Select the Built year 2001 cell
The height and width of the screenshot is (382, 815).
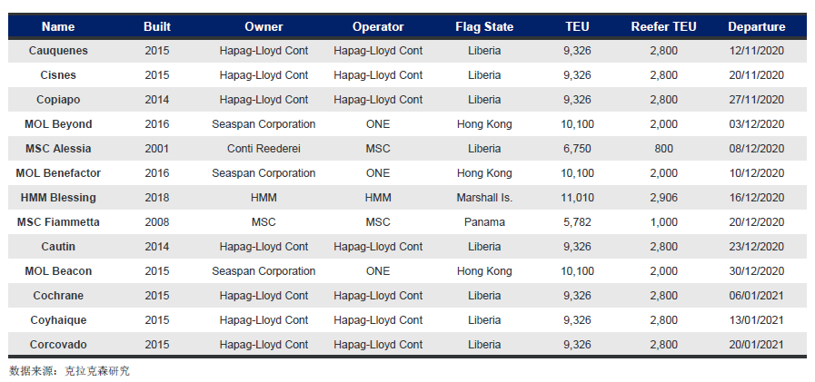click(x=157, y=149)
